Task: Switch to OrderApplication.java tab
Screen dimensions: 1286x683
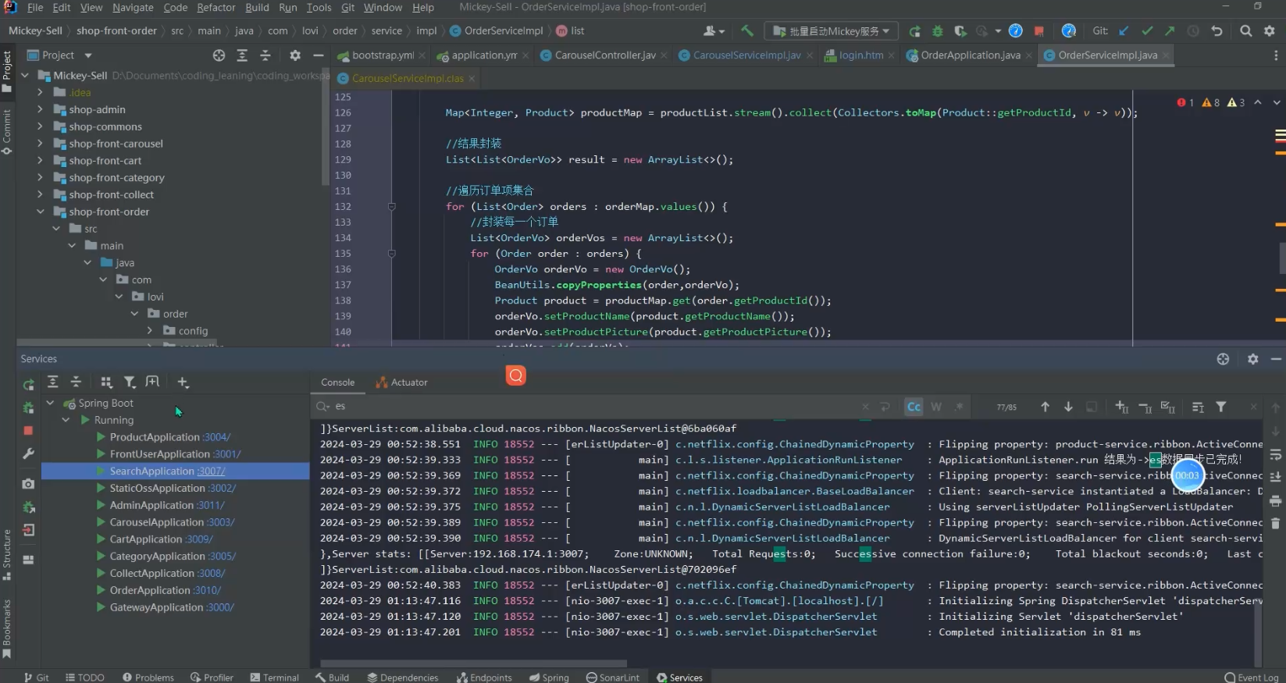Action: (x=971, y=55)
